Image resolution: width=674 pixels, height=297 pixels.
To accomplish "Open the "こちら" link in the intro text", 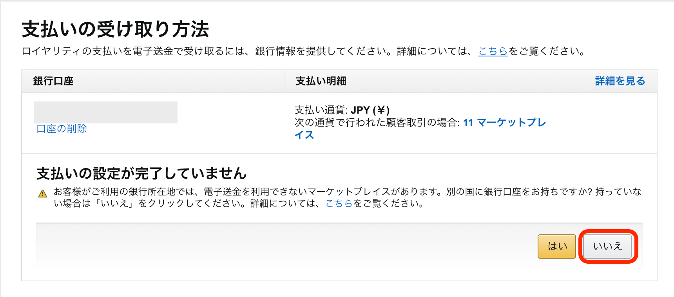I will coord(493,51).
